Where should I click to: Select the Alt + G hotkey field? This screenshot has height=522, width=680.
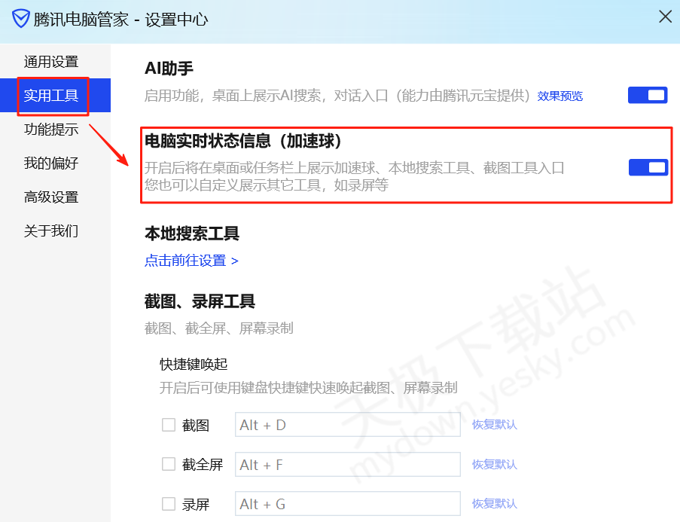347,504
